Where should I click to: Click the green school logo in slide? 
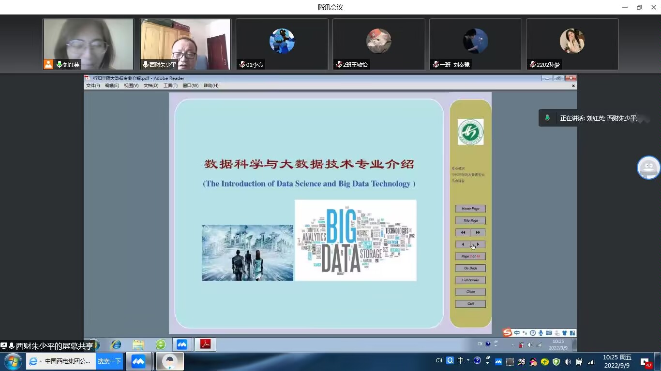click(x=470, y=132)
